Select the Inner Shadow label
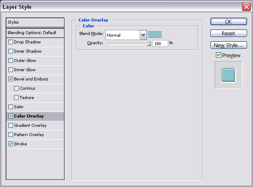 [x=28, y=51]
